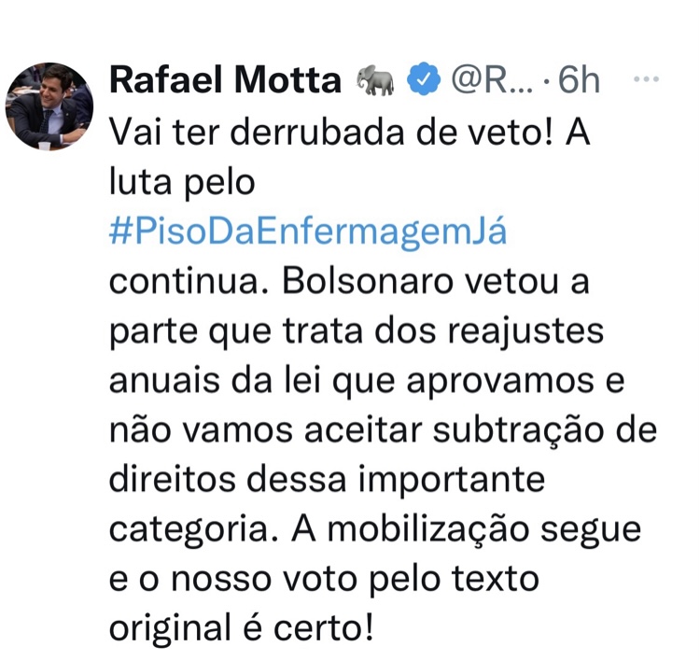Click the elephant emoji beside the name
Screen dimensions: 700x660
pos(375,80)
